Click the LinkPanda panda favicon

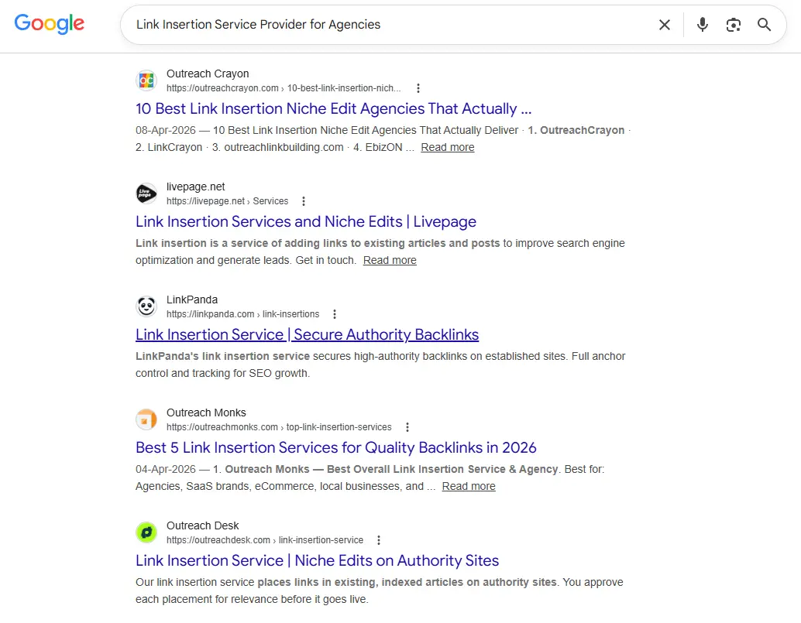pos(146,306)
